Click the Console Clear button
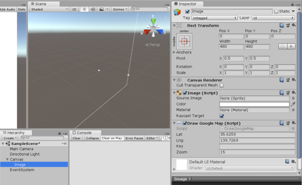Viewport: 302px width, 185px height. (x=77, y=138)
